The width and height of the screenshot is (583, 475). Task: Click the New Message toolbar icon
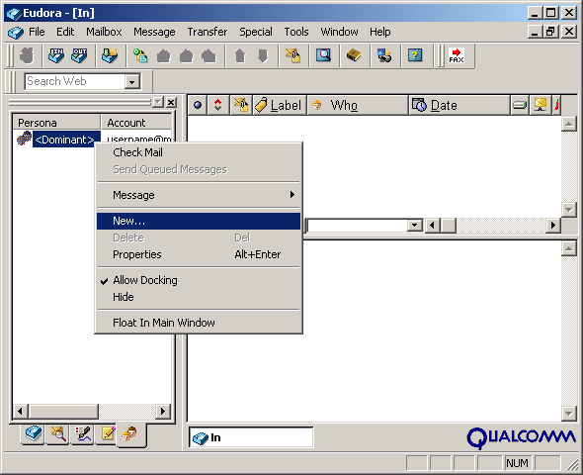tap(140, 55)
